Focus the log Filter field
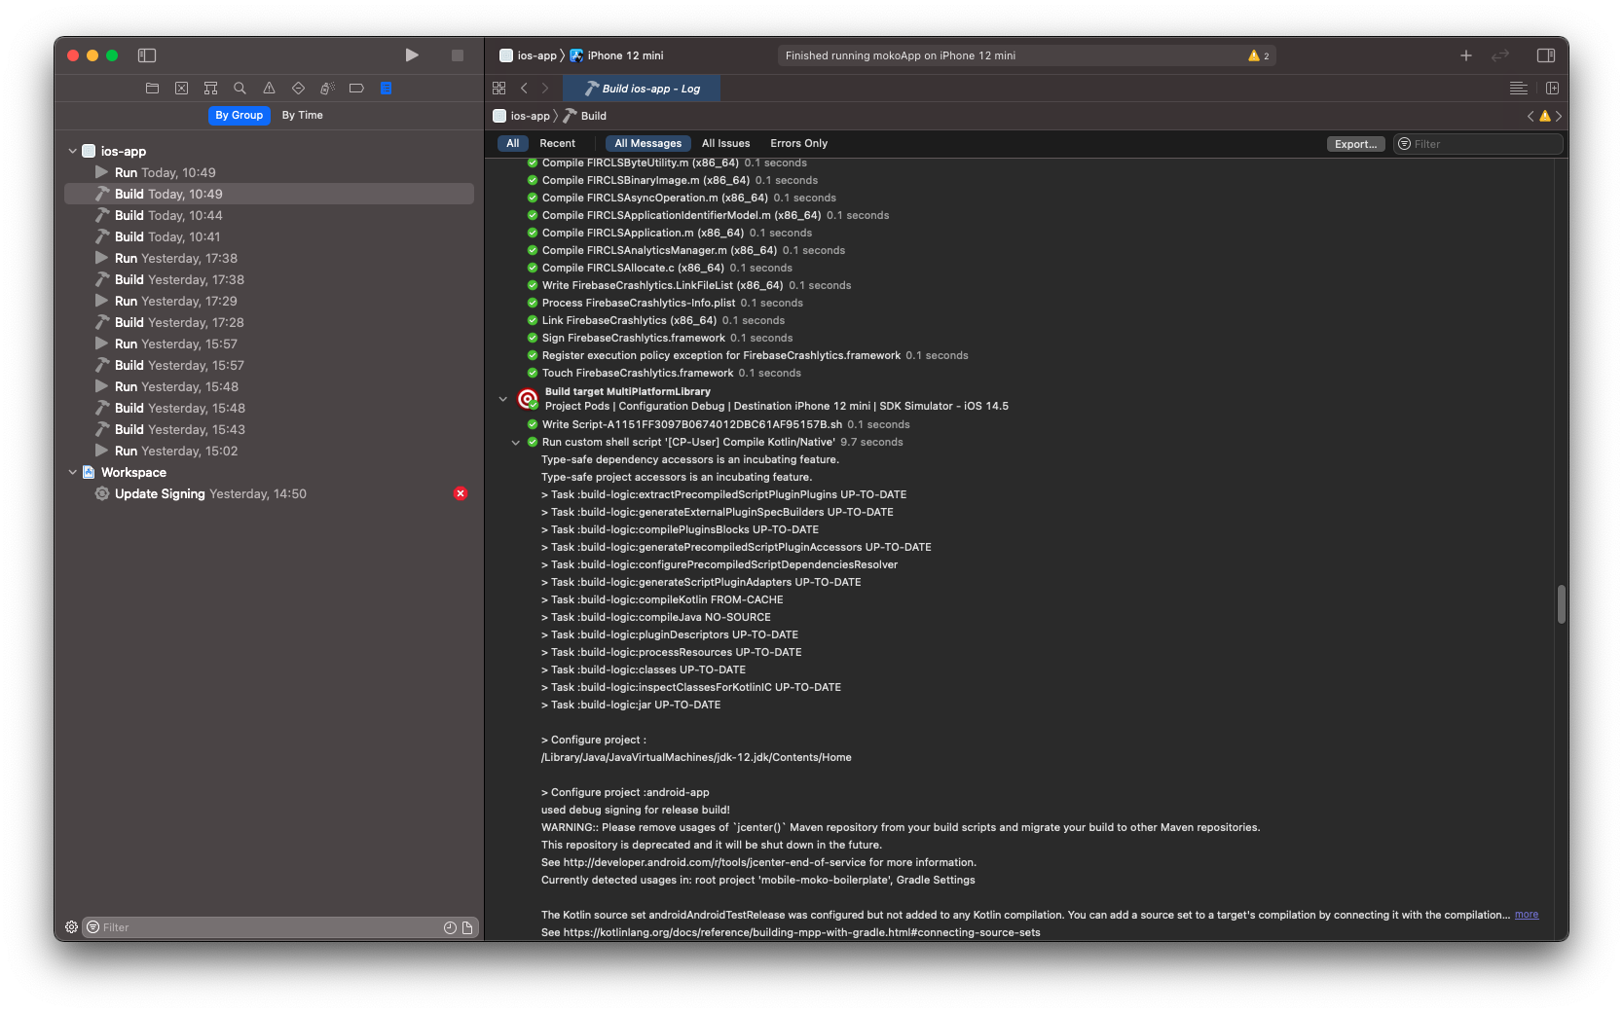This screenshot has width=1623, height=1013. pos(1478,144)
